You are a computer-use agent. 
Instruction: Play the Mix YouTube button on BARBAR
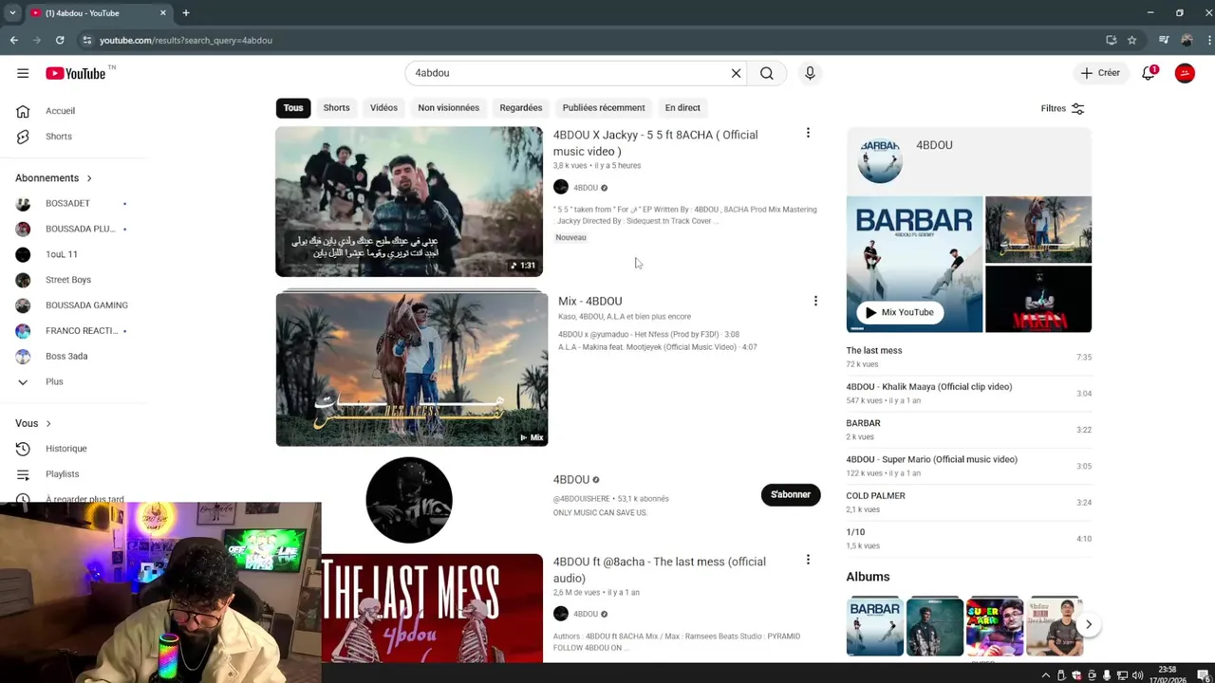(x=899, y=312)
